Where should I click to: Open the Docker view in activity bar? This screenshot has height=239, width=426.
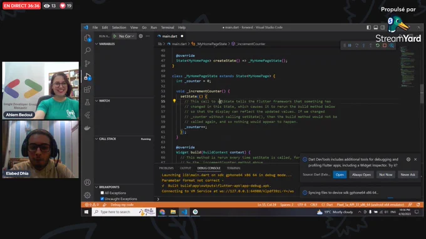[87, 128]
